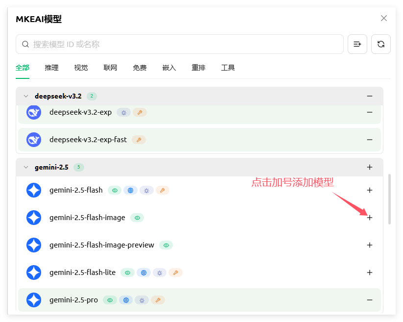403x322 pixels.
Task: Click the count badge on deepseek-v3.2 group
Action: (x=92, y=96)
